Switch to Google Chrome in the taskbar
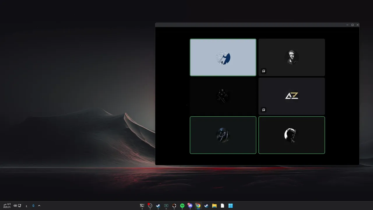The width and height of the screenshot is (373, 210). pos(198,206)
